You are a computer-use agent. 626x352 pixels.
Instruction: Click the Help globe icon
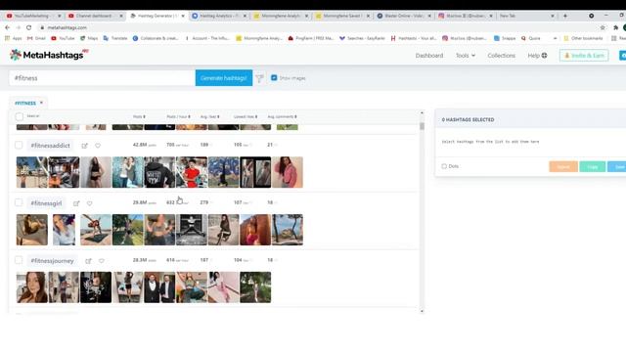544,56
